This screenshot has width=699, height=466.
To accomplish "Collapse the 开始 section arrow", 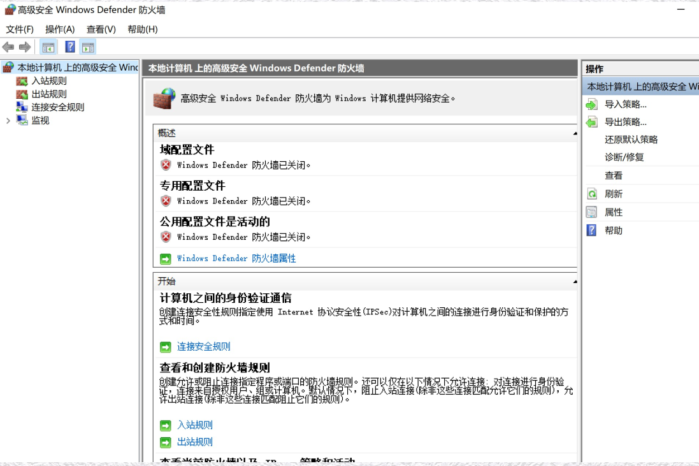I will pyautogui.click(x=575, y=281).
